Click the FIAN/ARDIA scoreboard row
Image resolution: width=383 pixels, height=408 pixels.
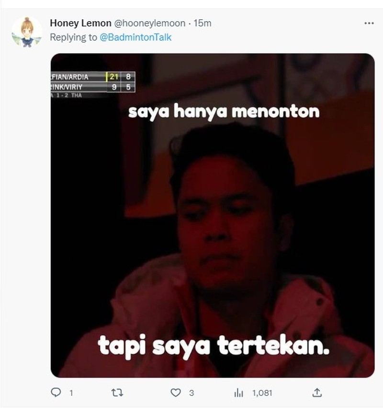coord(93,77)
